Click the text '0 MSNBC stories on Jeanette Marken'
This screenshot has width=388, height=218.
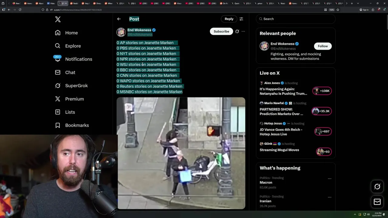coord(149,92)
